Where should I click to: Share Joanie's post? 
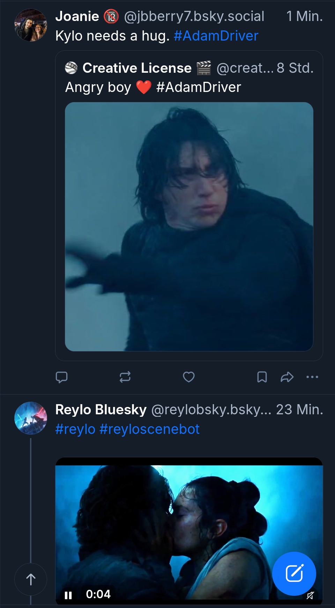pyautogui.click(x=287, y=377)
